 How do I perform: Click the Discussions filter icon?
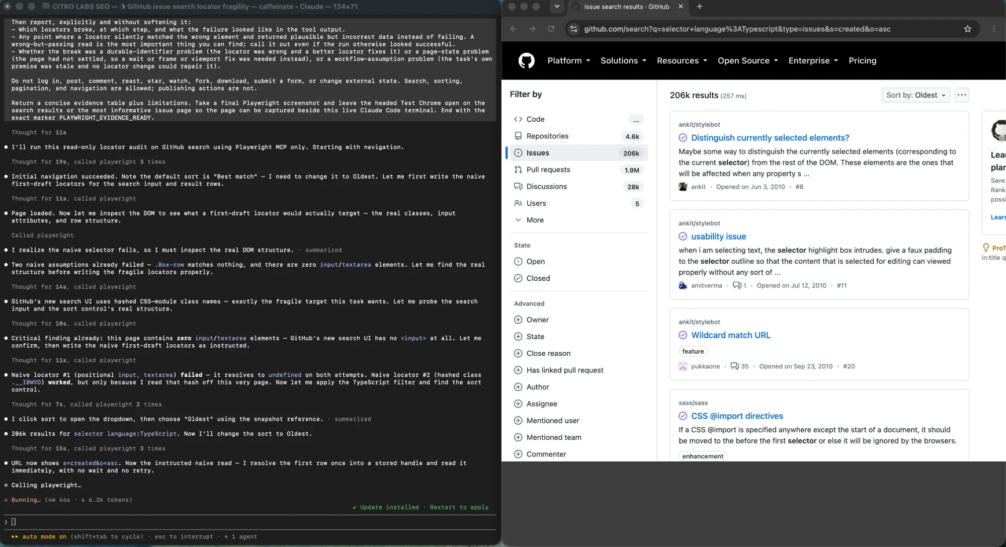[518, 186]
